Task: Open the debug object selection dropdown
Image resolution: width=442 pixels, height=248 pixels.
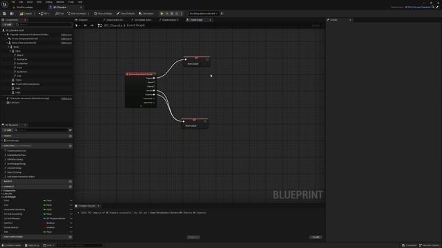Action: [x=204, y=14]
